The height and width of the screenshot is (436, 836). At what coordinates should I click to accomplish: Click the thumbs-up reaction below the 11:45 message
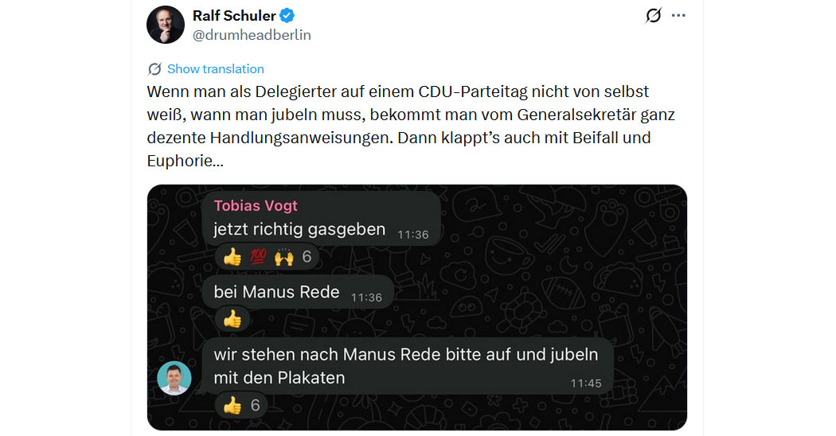232,405
